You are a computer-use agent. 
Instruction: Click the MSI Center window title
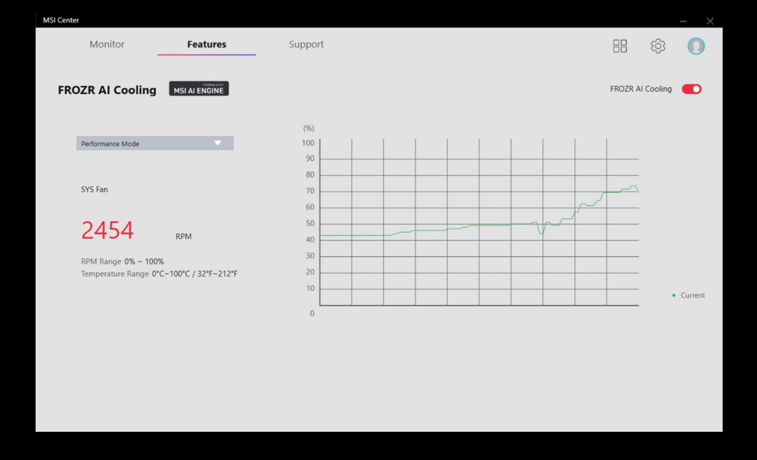click(61, 20)
